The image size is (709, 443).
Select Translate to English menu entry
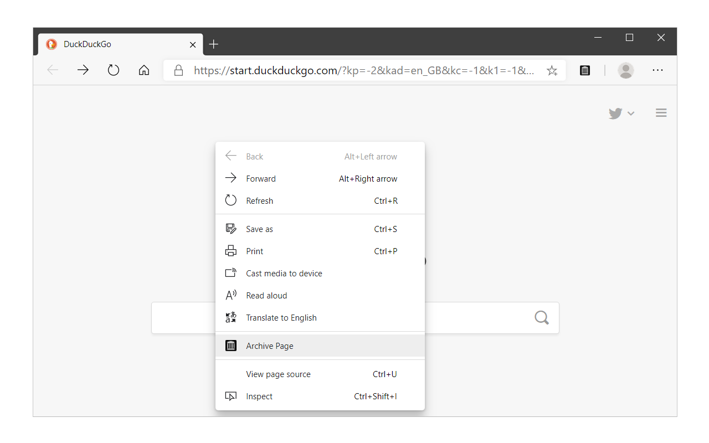(281, 318)
